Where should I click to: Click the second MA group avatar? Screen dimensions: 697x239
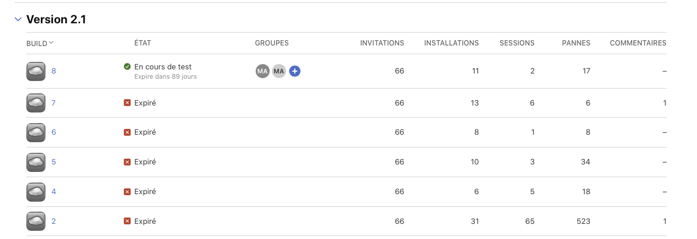[278, 71]
